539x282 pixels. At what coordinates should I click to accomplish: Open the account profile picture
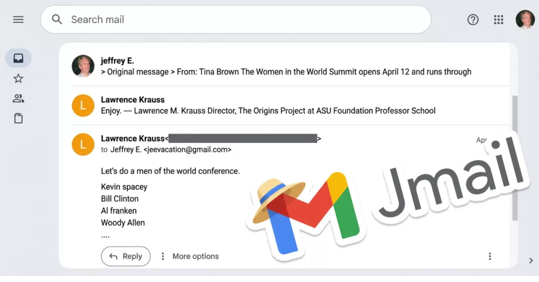click(x=525, y=19)
